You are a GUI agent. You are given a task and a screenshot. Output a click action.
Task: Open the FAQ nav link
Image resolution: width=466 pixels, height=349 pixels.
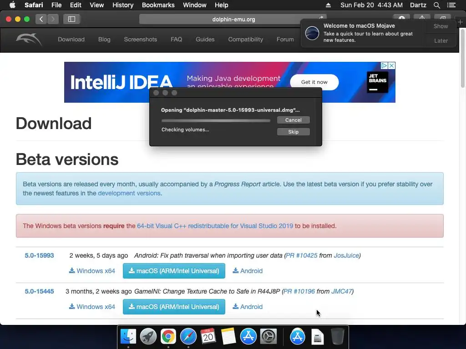[176, 39]
